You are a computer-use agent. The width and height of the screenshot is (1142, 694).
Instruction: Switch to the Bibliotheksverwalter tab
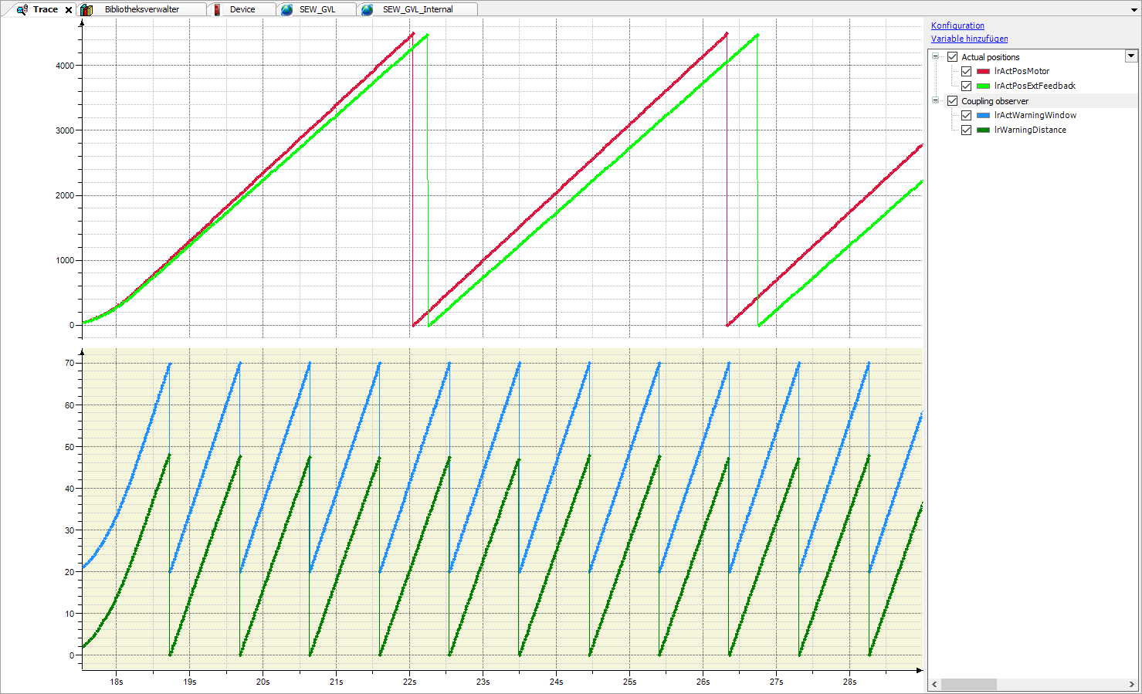(x=142, y=9)
